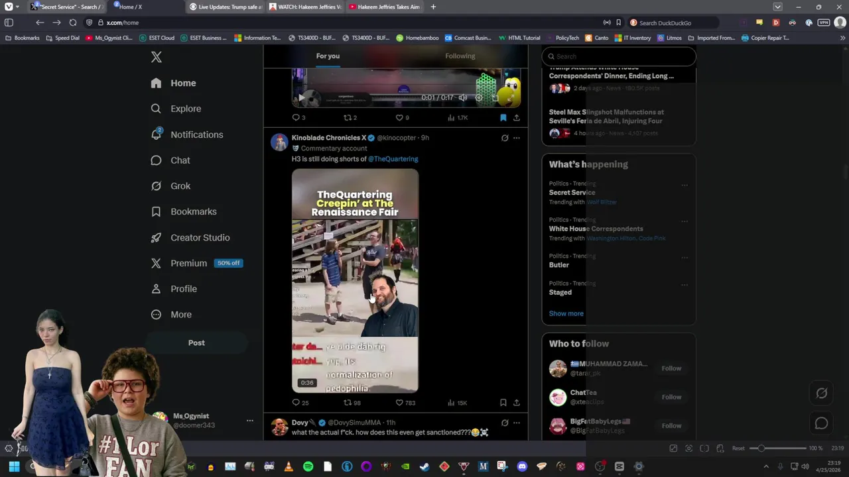Like the Kinoblade Chronicles post
This screenshot has width=849, height=477.
pos(405,403)
